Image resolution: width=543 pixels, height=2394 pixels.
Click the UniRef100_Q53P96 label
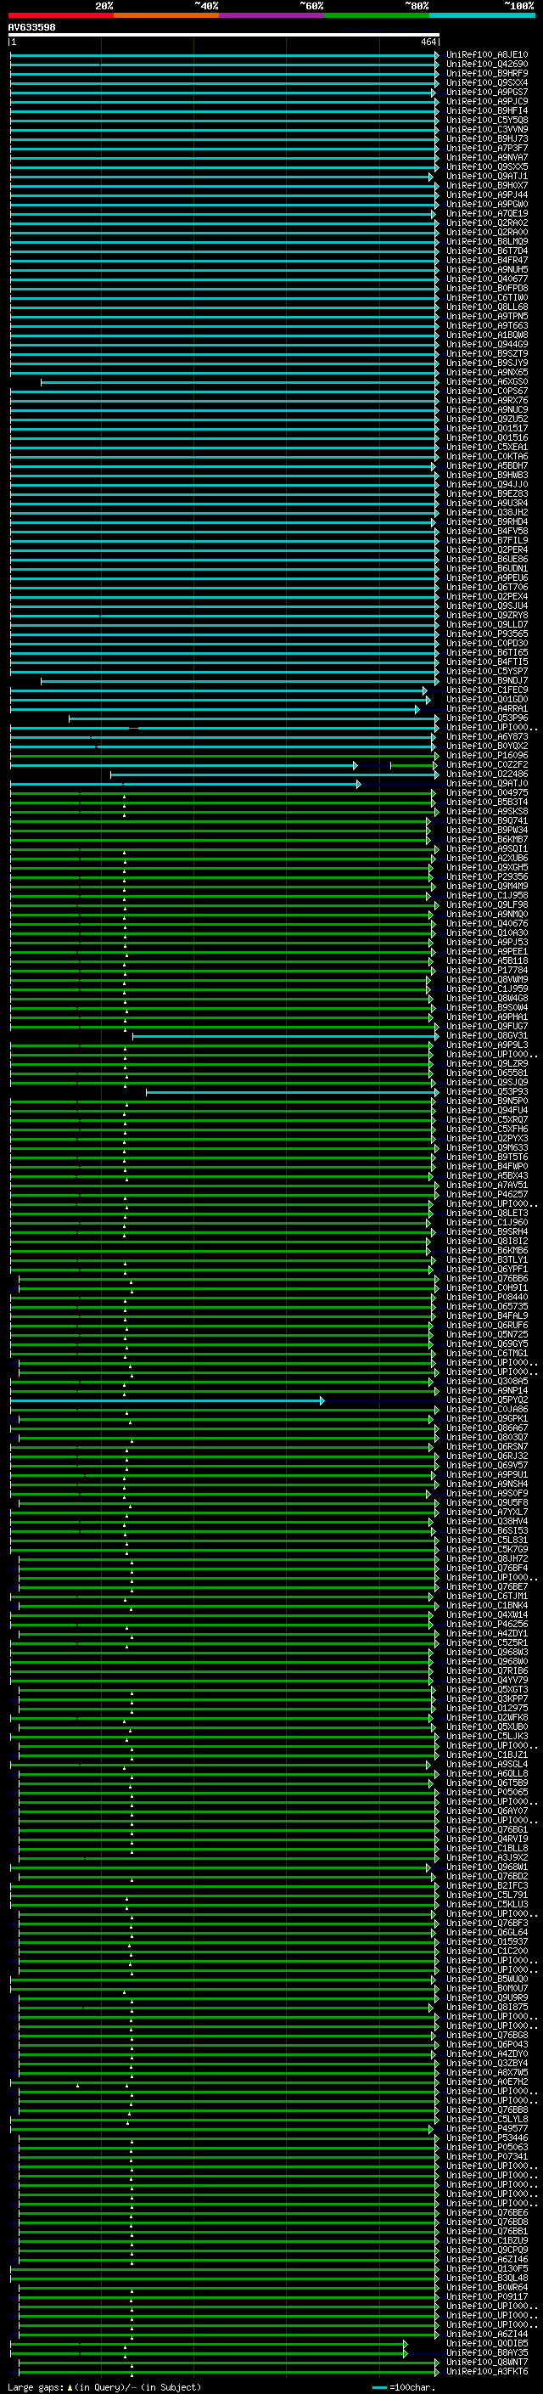click(x=487, y=718)
